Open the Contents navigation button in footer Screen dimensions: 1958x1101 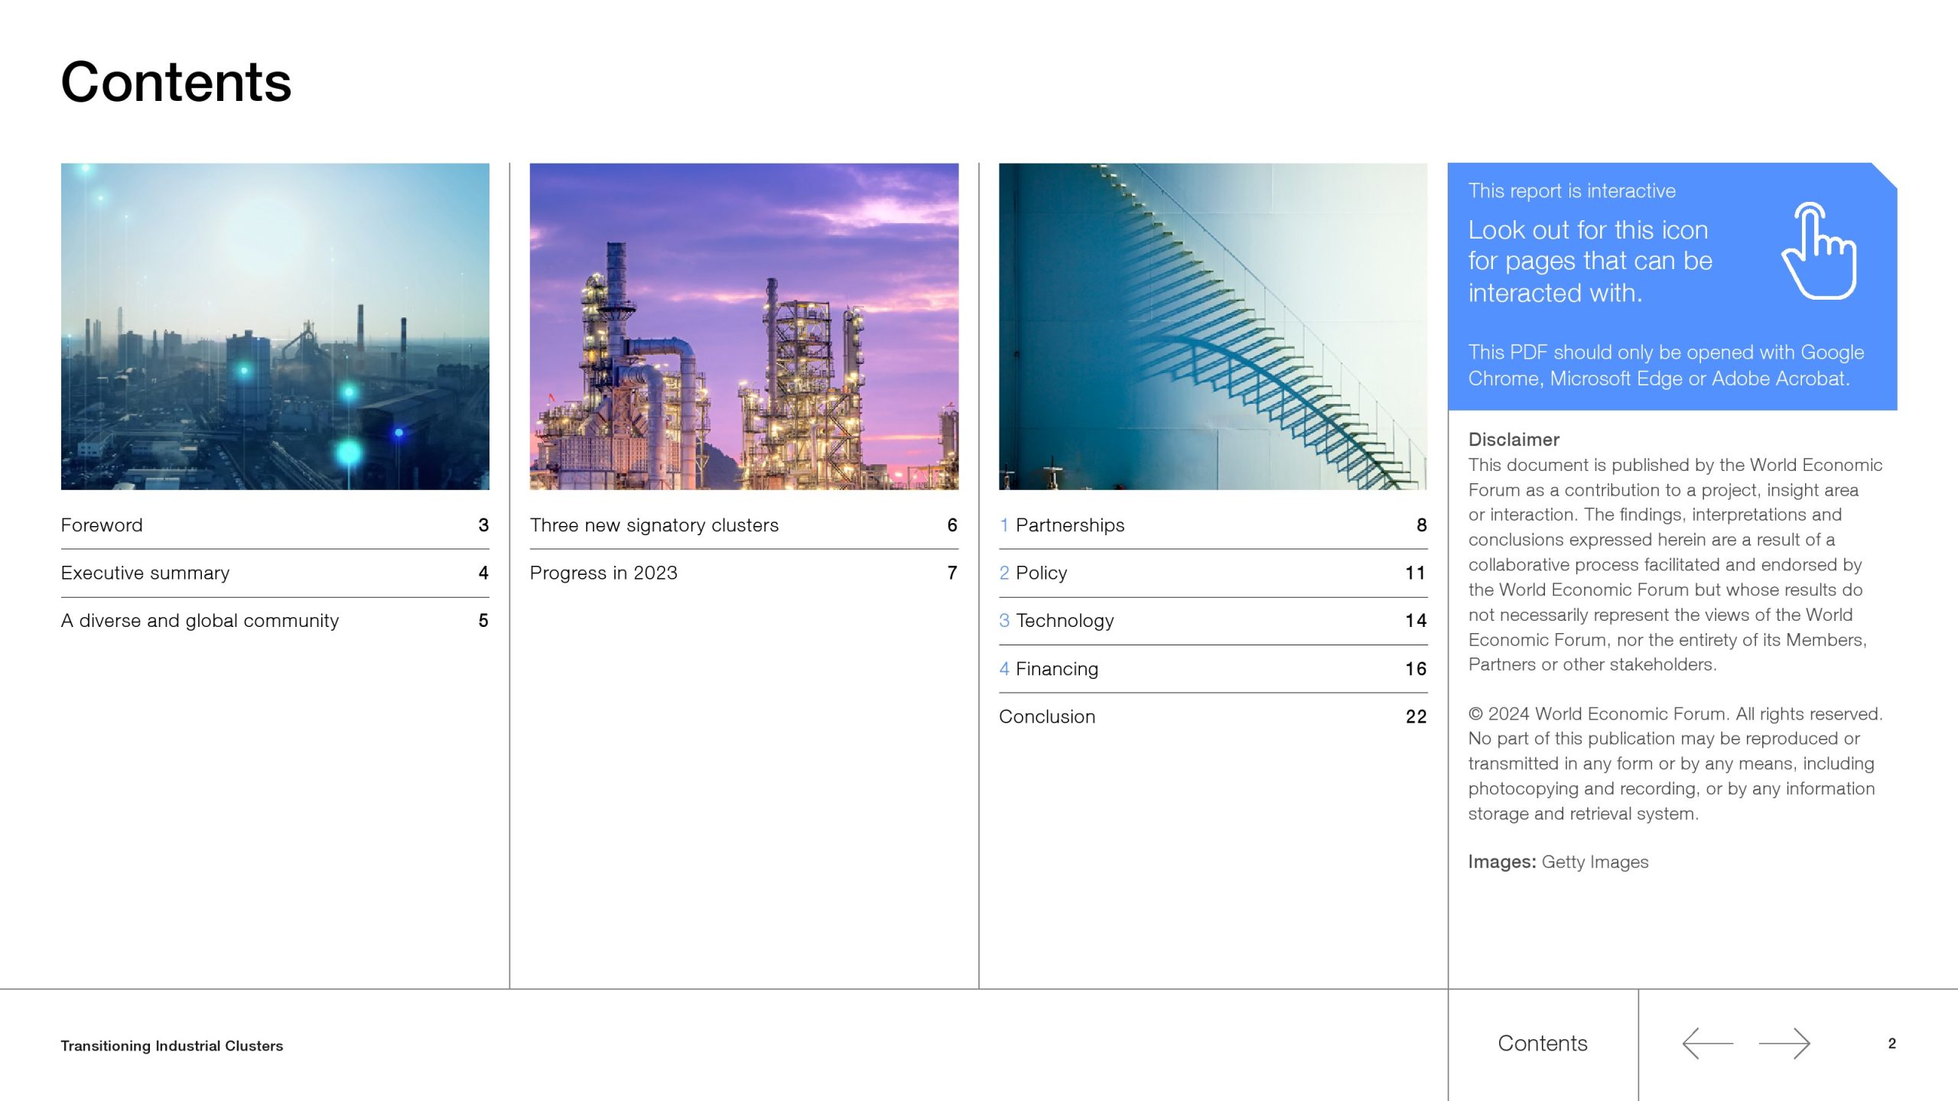1542,1044
